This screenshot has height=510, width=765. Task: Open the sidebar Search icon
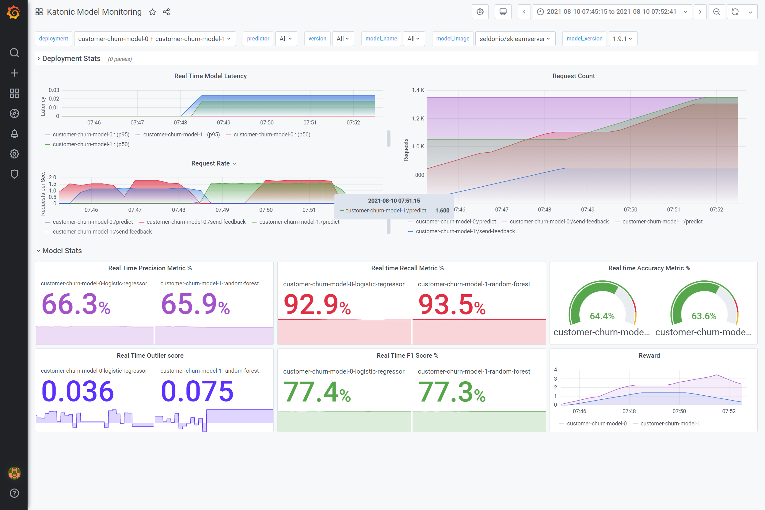pos(14,53)
